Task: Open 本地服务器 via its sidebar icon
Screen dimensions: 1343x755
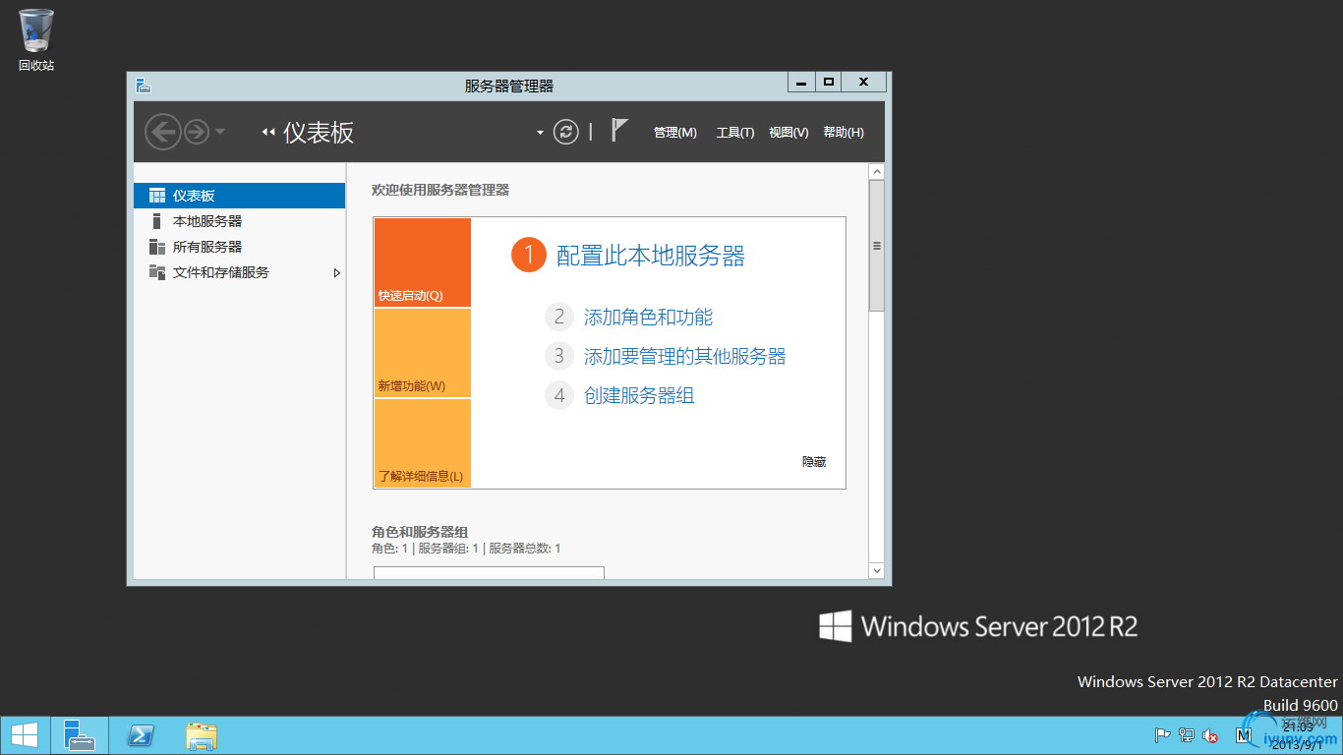Action: click(x=157, y=221)
